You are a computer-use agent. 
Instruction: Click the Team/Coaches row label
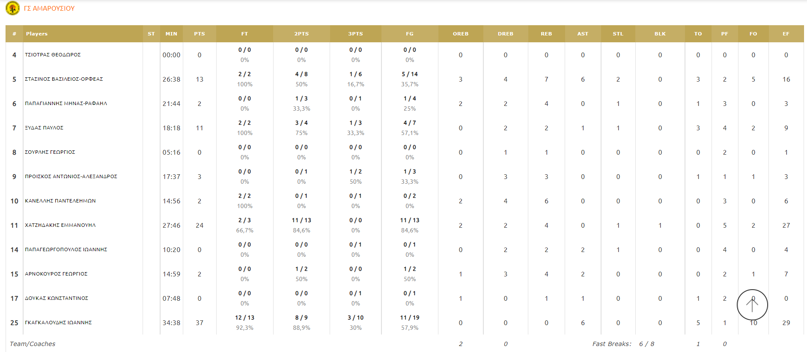point(33,344)
